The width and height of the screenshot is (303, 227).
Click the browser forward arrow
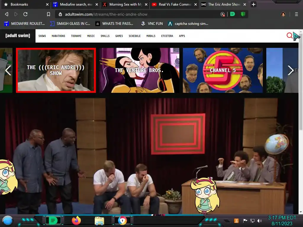click(16, 14)
